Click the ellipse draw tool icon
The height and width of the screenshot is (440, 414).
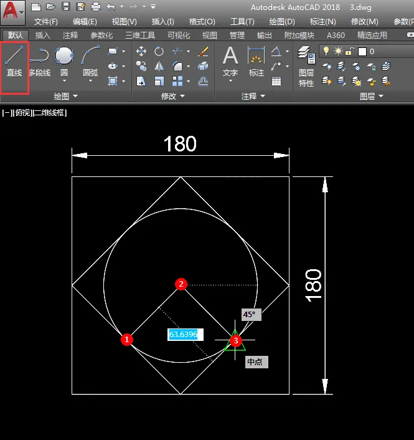(113, 66)
